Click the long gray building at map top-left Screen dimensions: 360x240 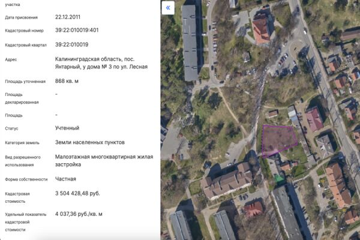[x=190, y=42]
